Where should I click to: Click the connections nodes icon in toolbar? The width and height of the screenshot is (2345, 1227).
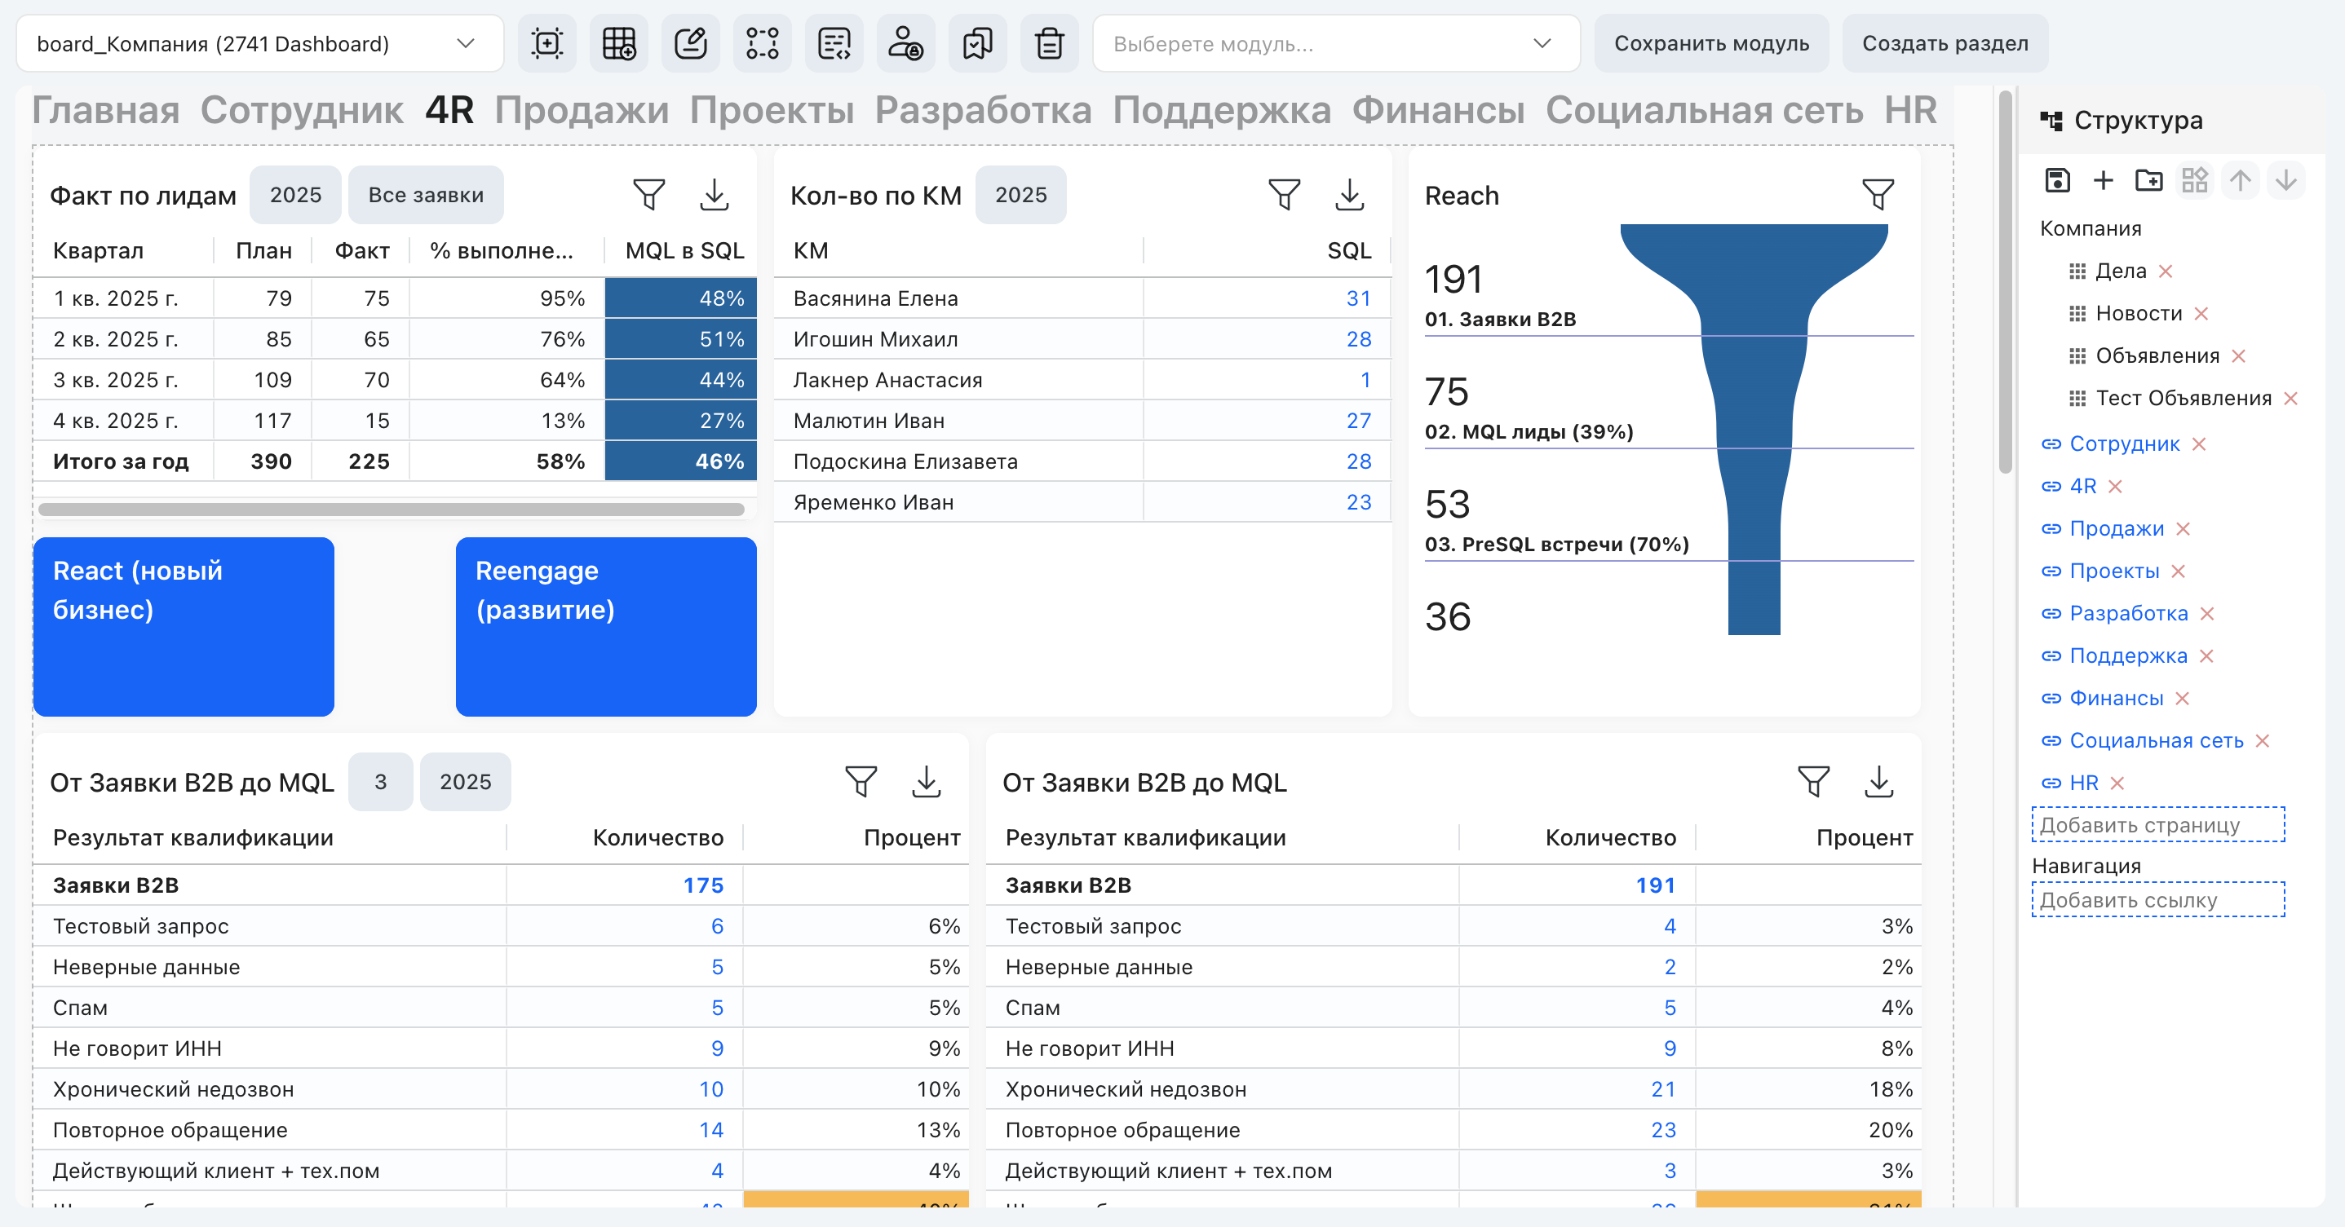[762, 42]
